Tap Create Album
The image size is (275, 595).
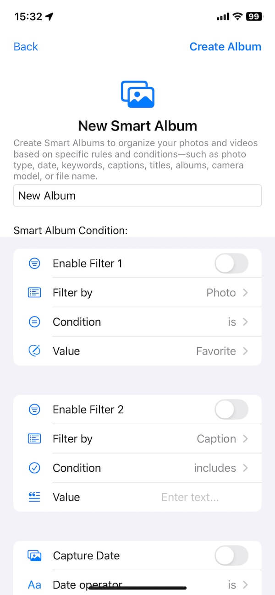pyautogui.click(x=225, y=46)
